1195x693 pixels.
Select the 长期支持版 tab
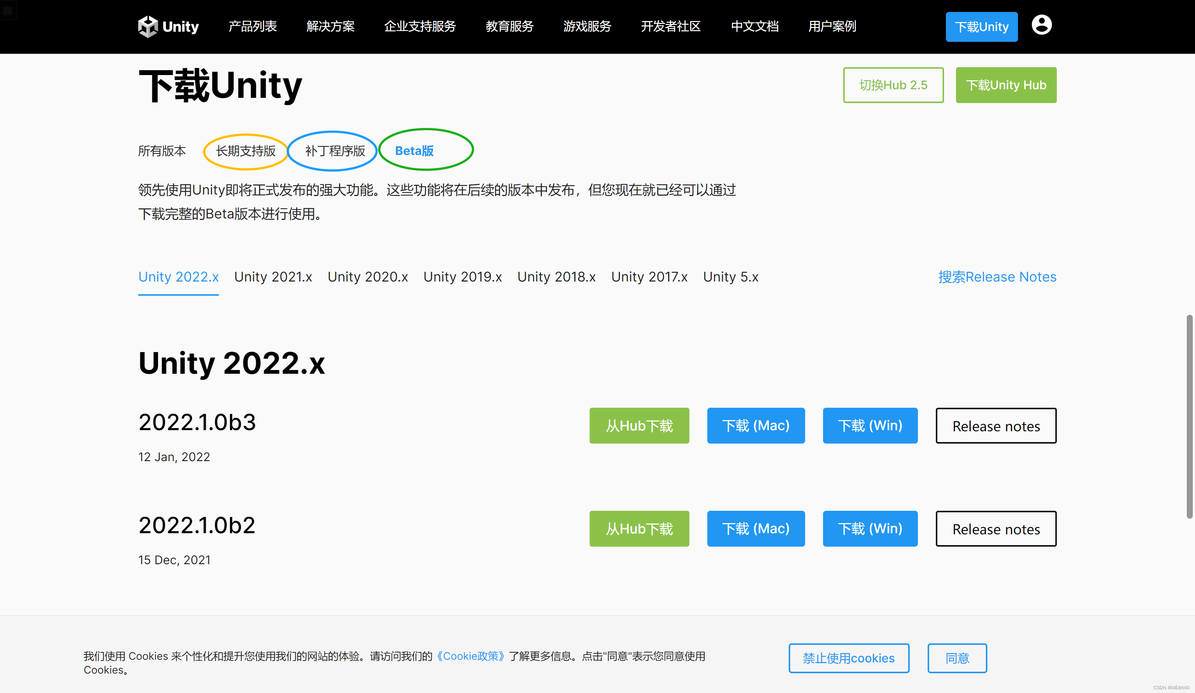(x=246, y=151)
